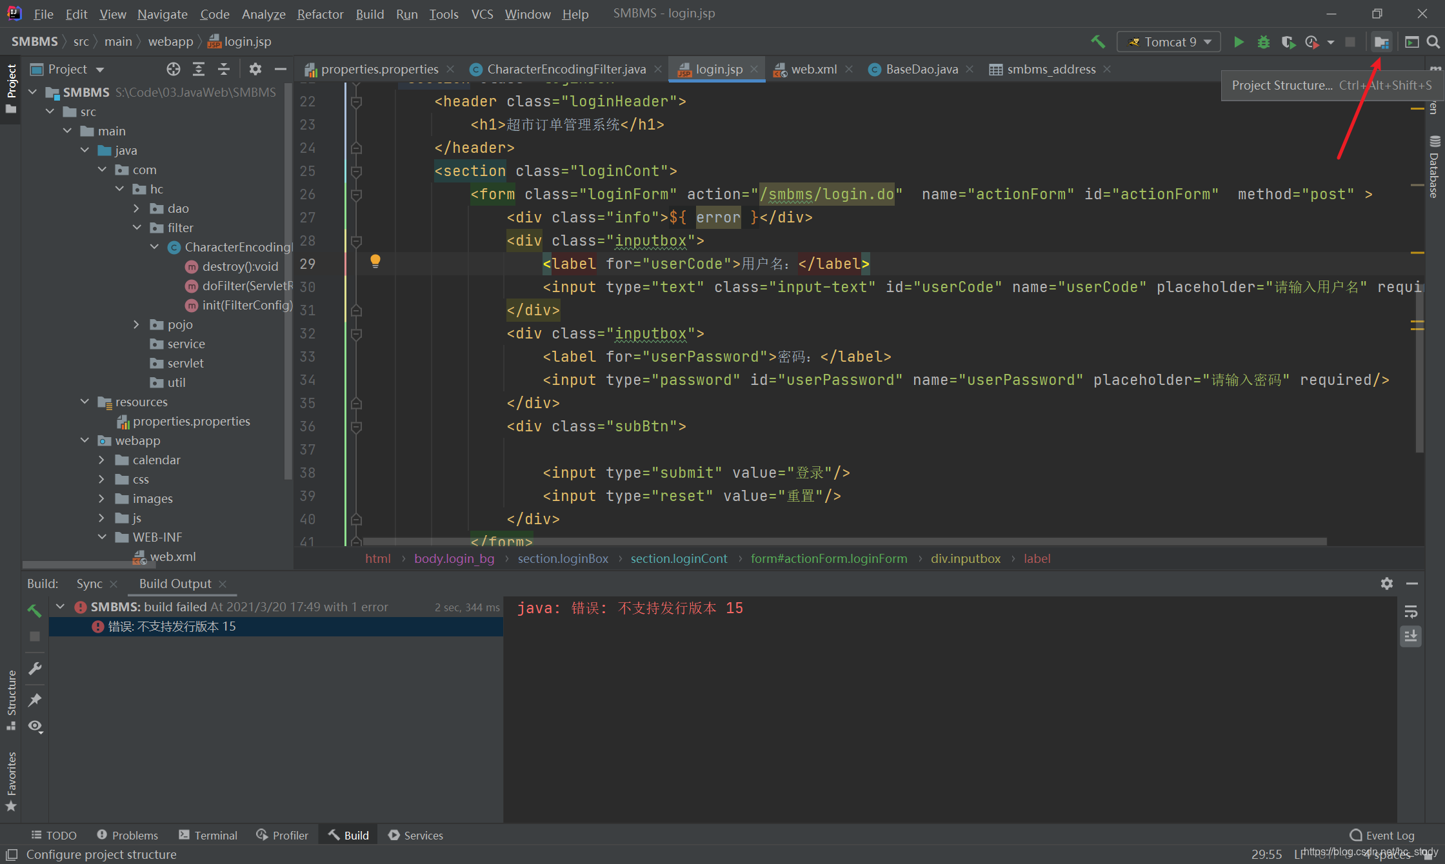
Task: Collapse all in Project panel
Action: pyautogui.click(x=224, y=69)
